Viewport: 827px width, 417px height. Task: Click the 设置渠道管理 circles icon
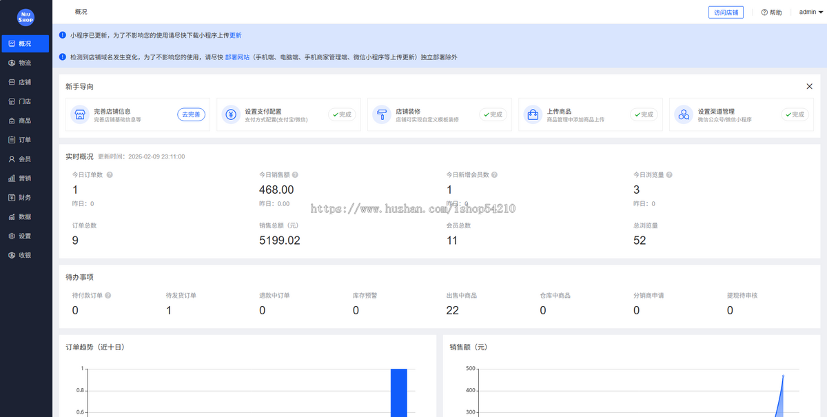pos(684,114)
